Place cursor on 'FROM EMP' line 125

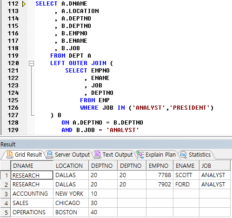click(x=95, y=100)
